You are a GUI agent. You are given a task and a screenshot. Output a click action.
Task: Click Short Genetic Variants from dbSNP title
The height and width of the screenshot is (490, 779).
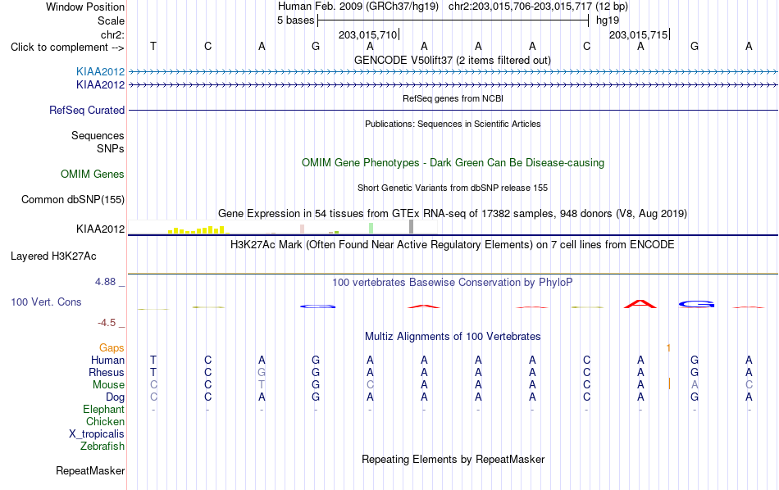click(452, 188)
